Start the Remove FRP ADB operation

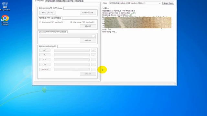pyautogui.click(x=88, y=26)
